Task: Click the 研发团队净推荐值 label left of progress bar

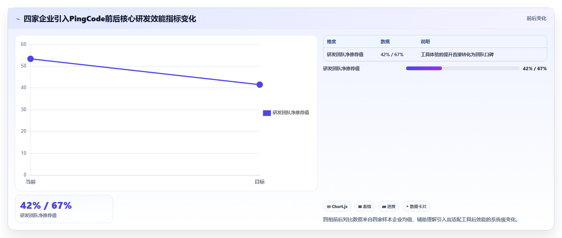Action: tap(341, 69)
